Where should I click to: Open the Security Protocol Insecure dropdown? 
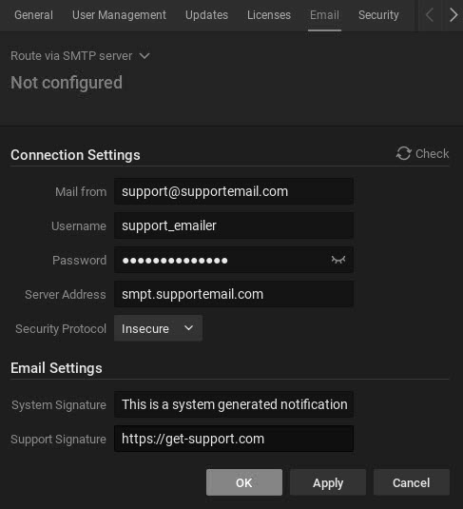[x=158, y=328]
